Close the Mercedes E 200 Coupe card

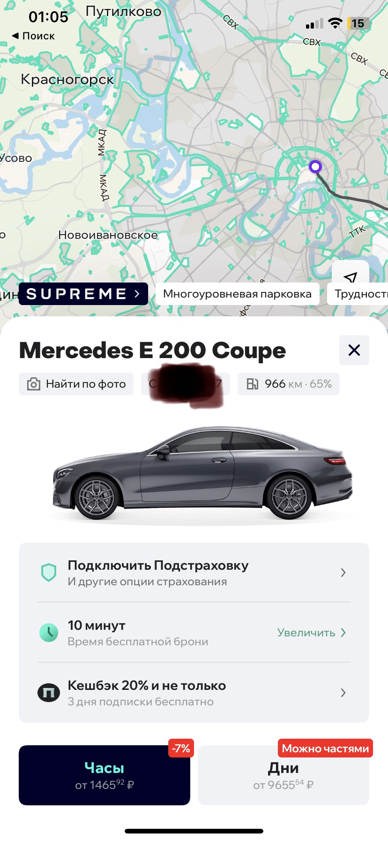point(354,350)
